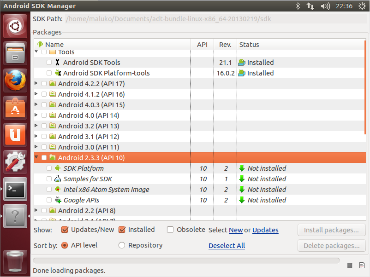The height and width of the screenshot is (277, 370).
Task: Open System Settings gear-and-wrench icon
Action: (x=15, y=162)
